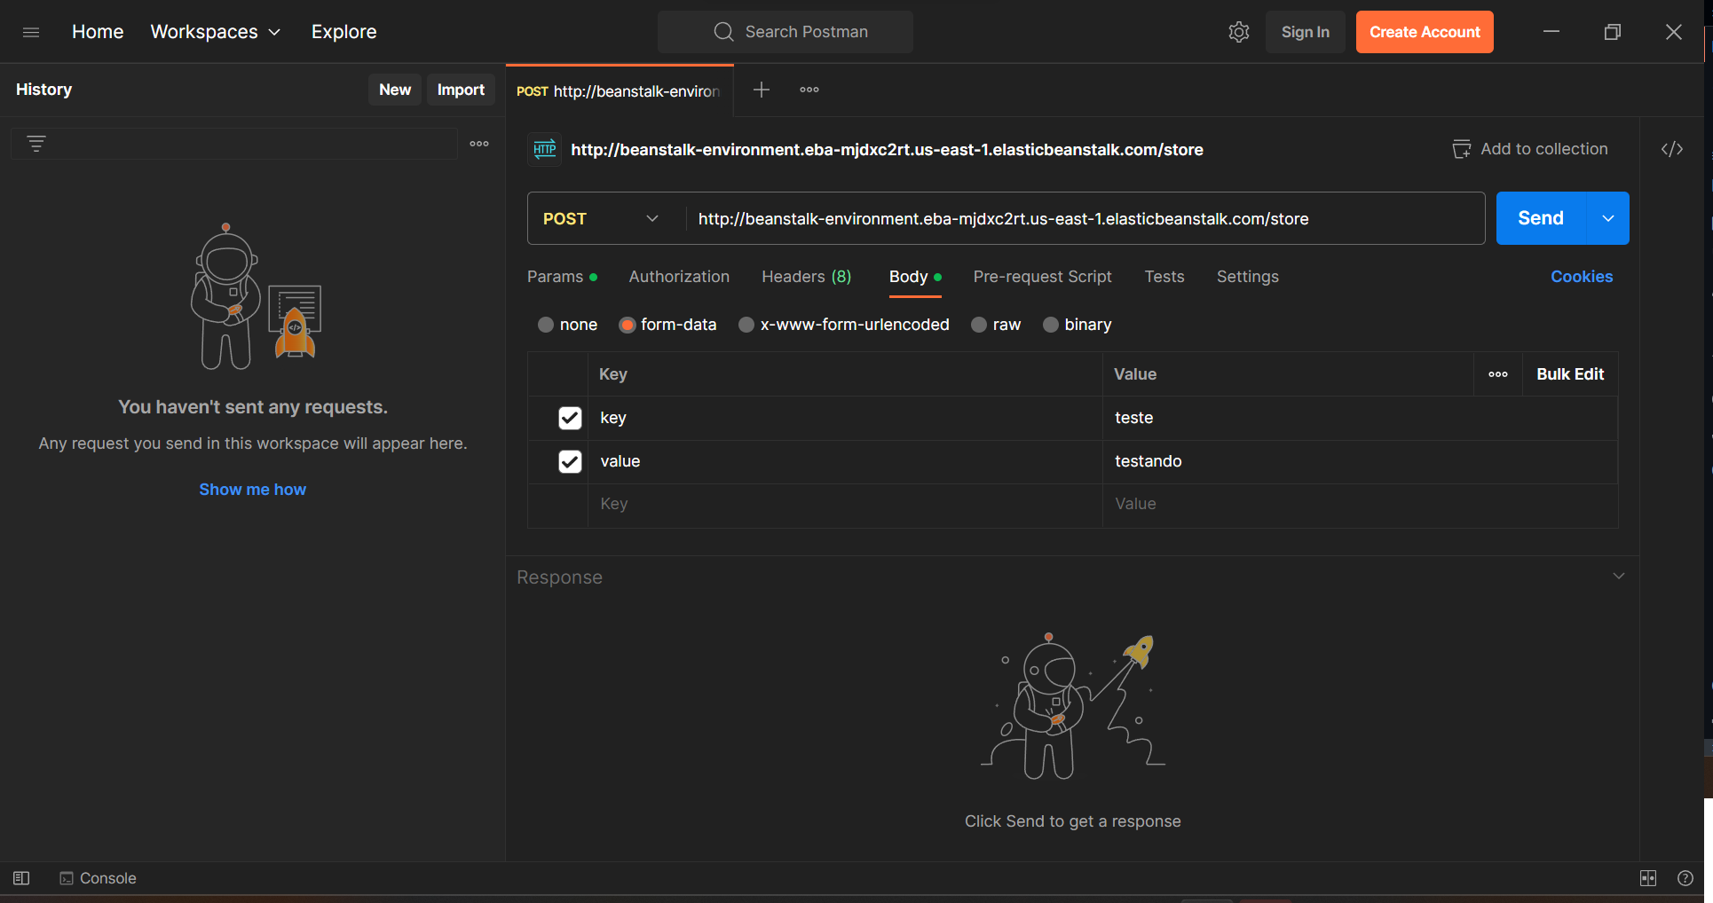Screen dimensions: 1713x903
Task: Focus the Search Postman field
Action: pyautogui.click(x=785, y=32)
